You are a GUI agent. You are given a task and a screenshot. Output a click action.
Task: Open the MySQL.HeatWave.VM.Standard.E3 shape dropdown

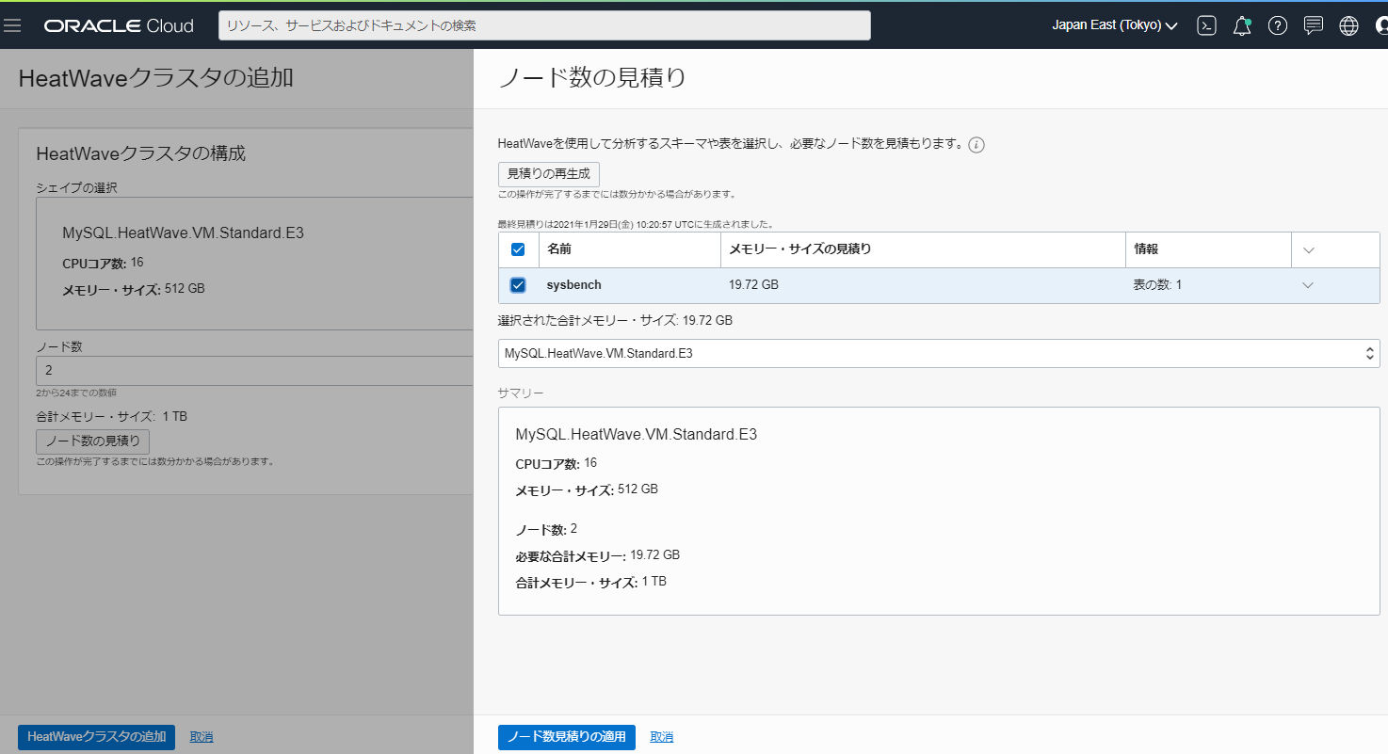939,354
